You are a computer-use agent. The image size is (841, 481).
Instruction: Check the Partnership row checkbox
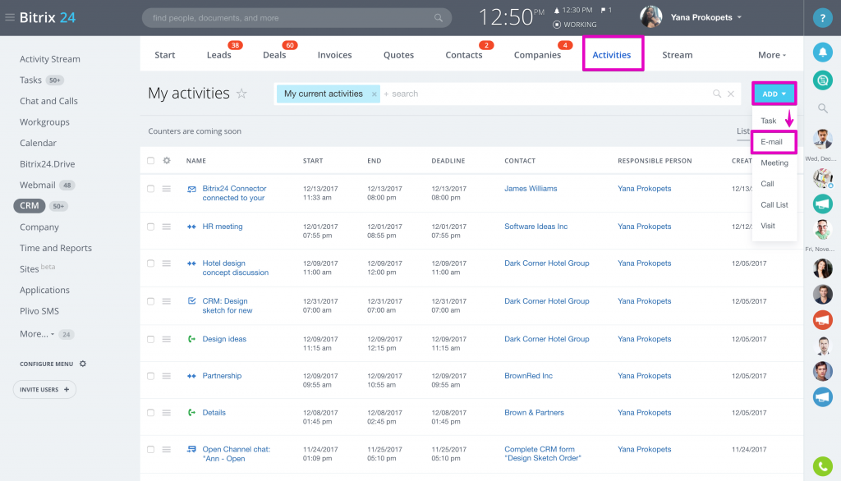coord(151,376)
